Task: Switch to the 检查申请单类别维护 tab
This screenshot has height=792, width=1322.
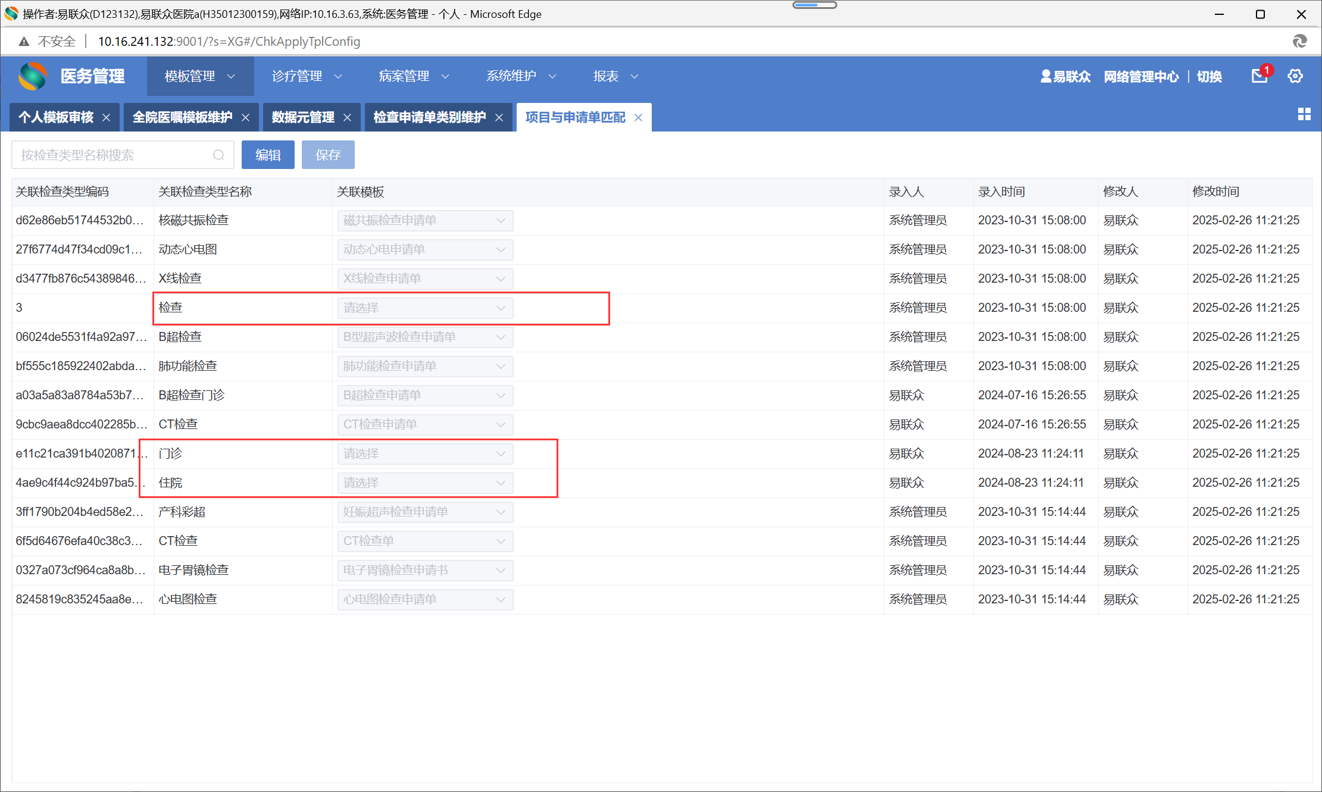Action: coord(429,118)
